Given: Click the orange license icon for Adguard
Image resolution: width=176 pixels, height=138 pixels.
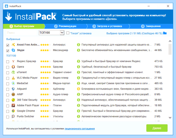Looking at the screenshot, I should tap(78, 89).
